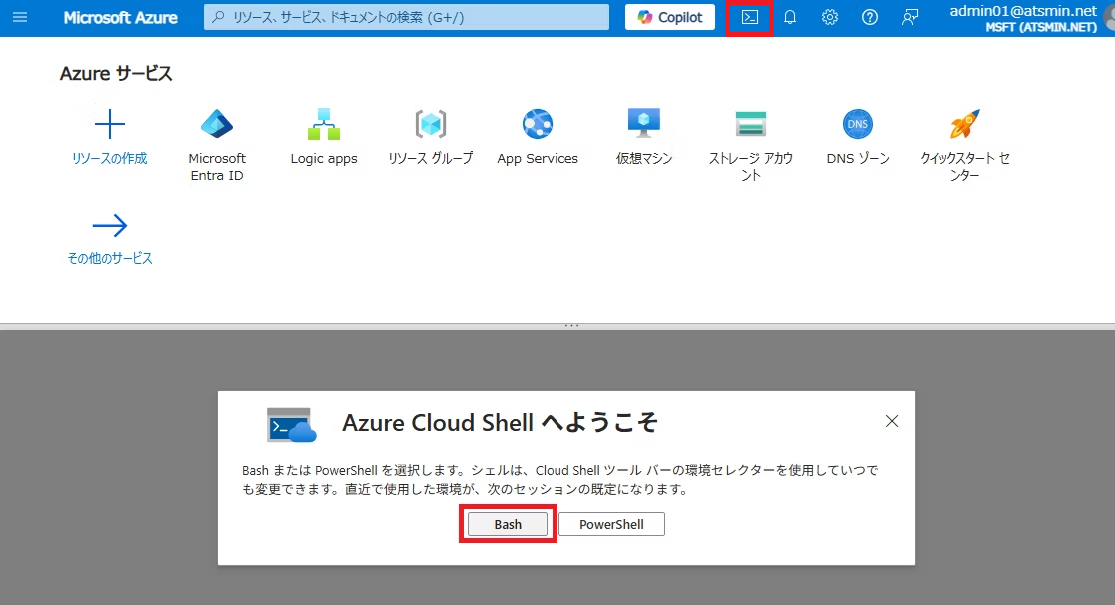Screen dimensions: 1115x605
Task: Click inside the resource search field
Action: [x=405, y=16]
